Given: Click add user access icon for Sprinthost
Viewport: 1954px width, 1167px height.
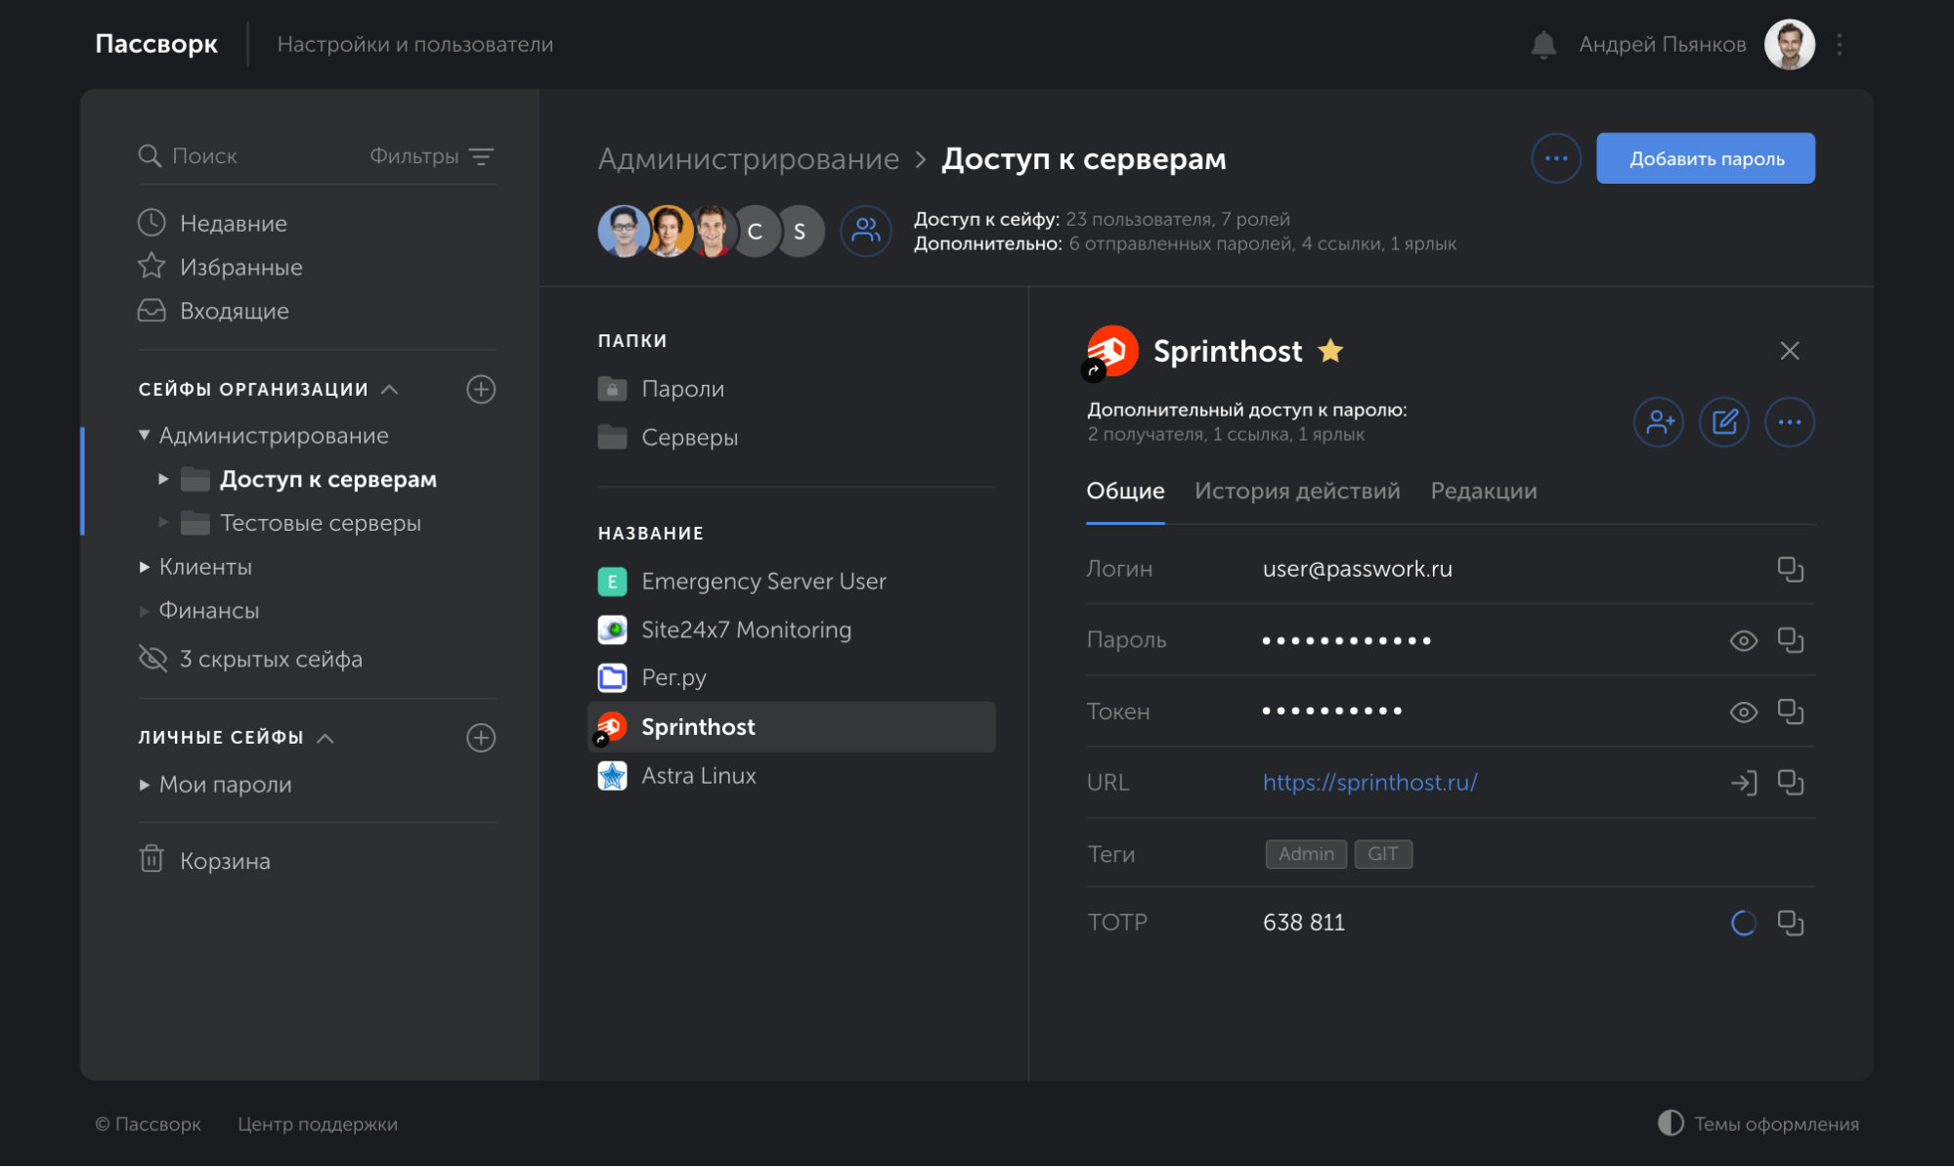Looking at the screenshot, I should pos(1659,422).
